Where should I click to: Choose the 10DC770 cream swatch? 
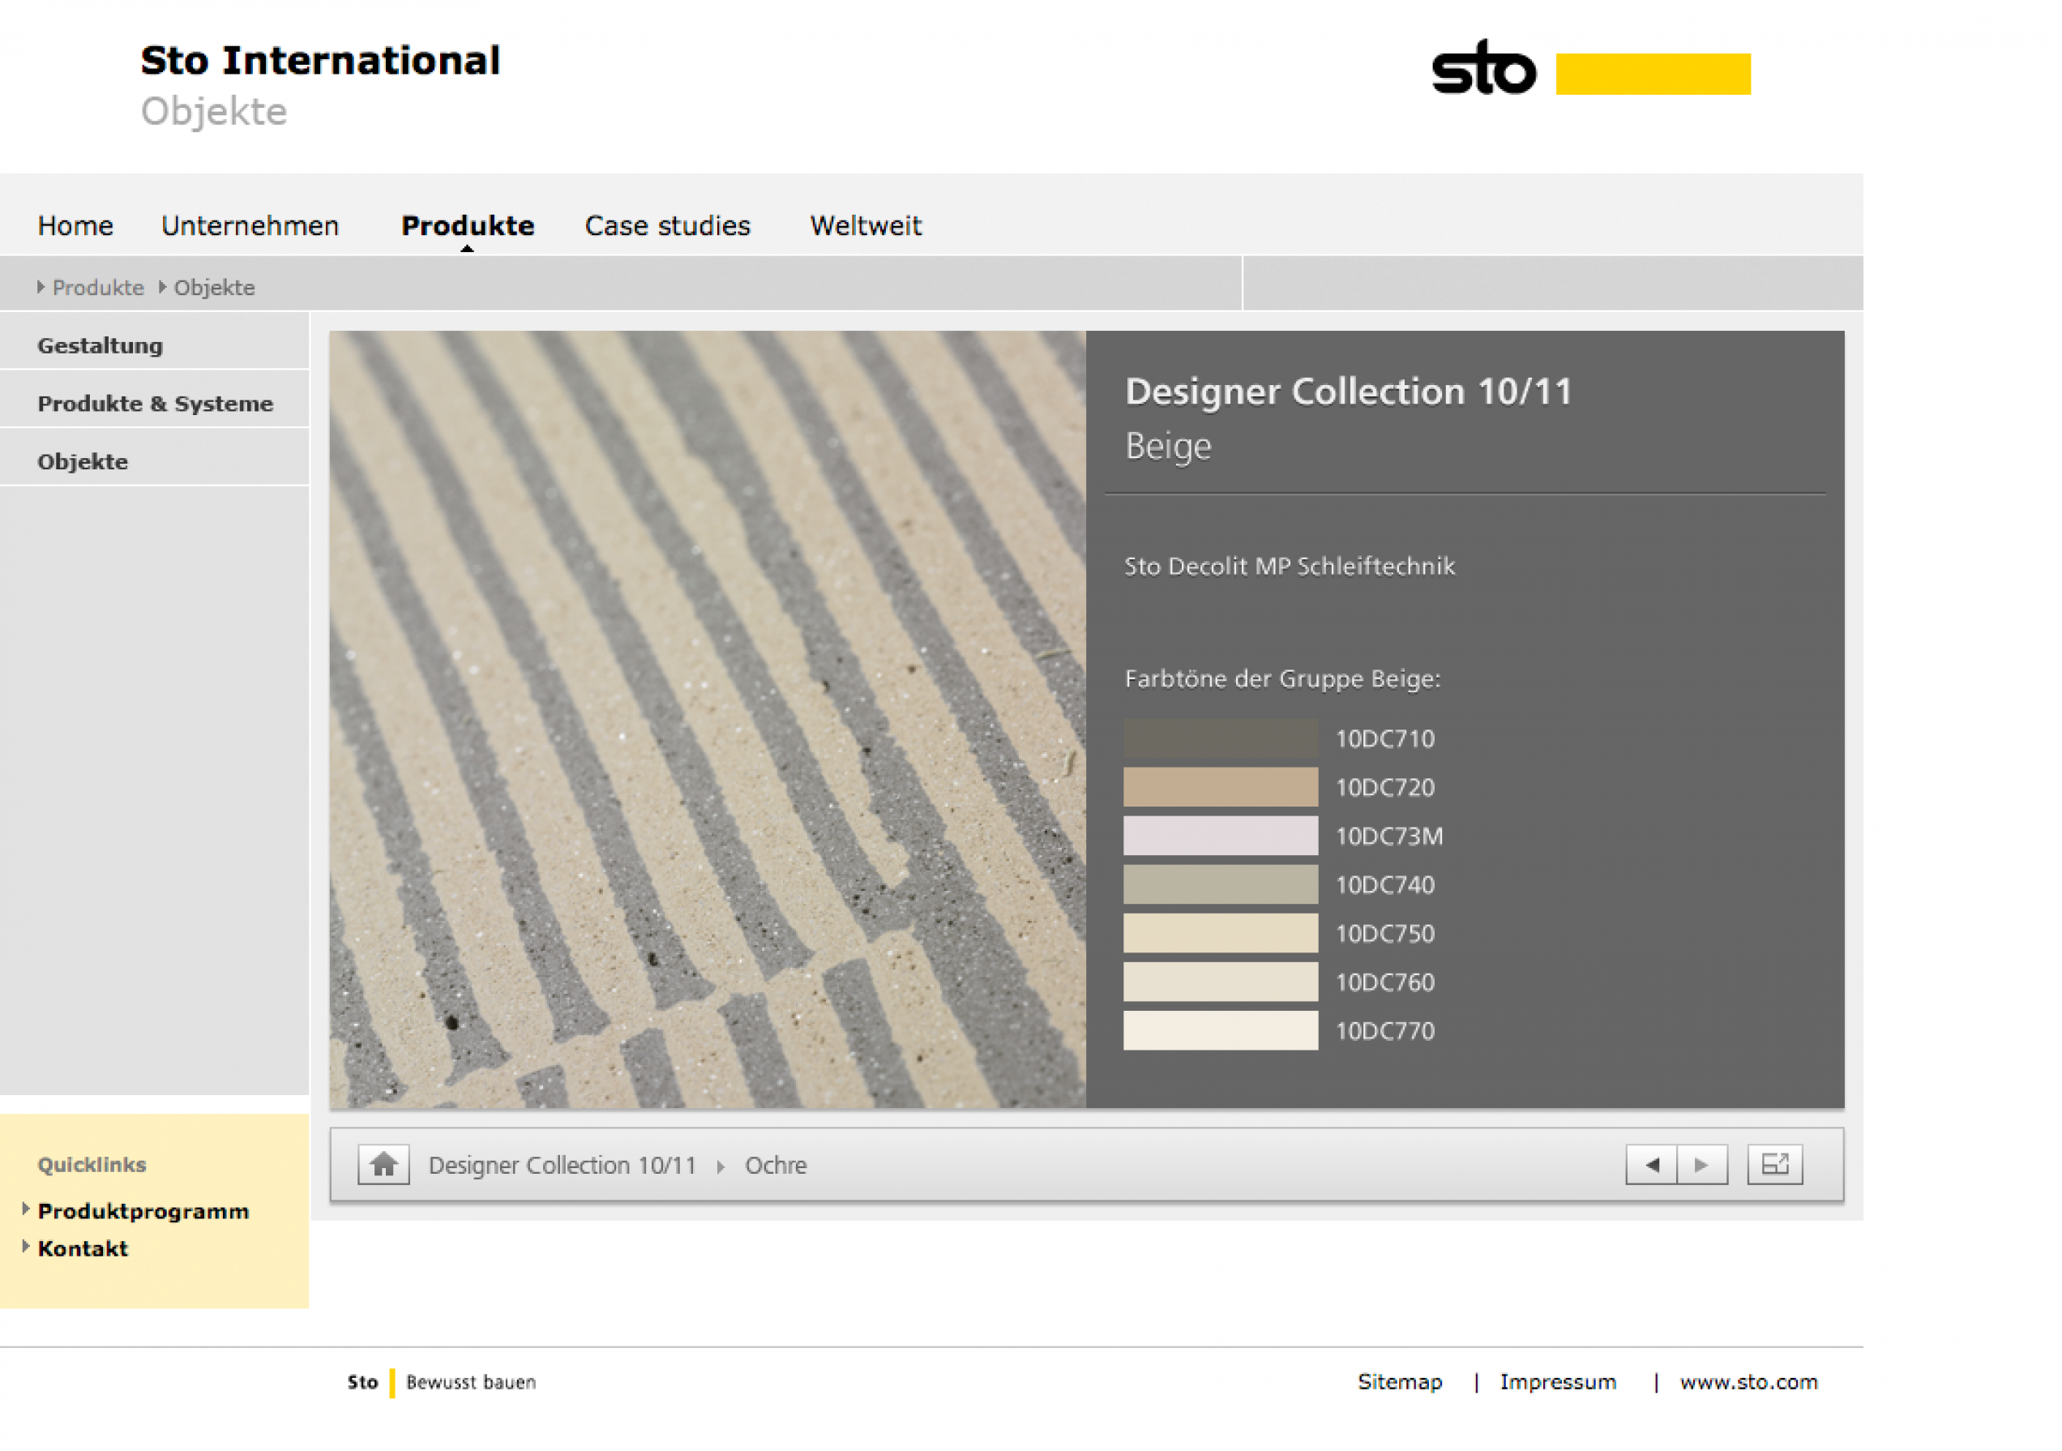[1220, 1030]
